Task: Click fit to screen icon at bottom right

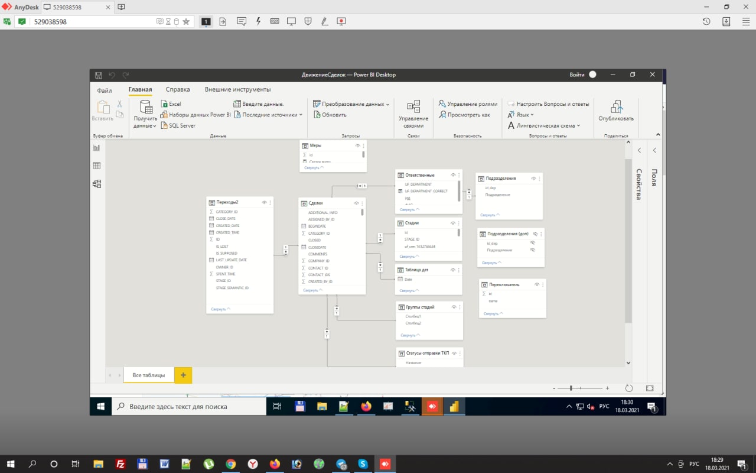Action: (650, 388)
